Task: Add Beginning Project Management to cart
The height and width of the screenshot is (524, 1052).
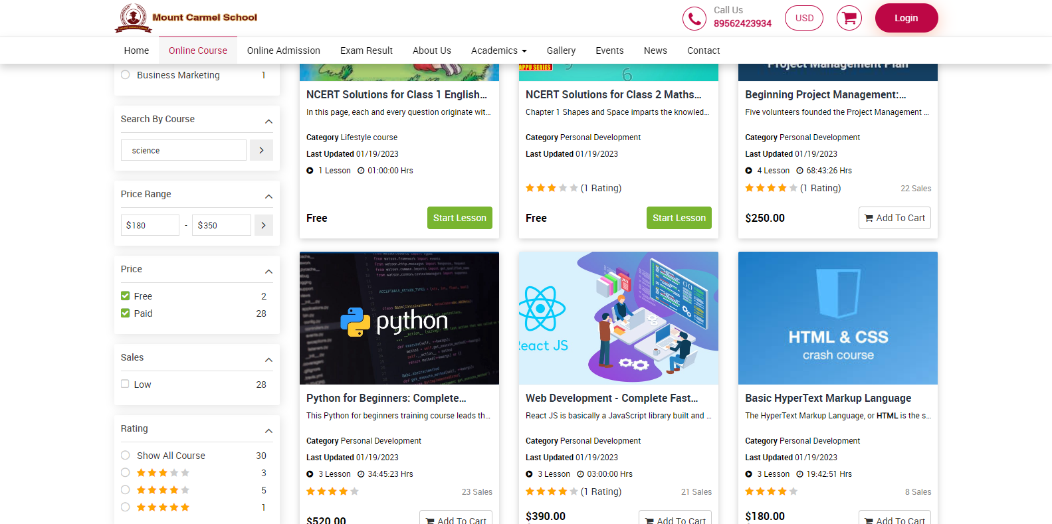Action: pos(894,218)
